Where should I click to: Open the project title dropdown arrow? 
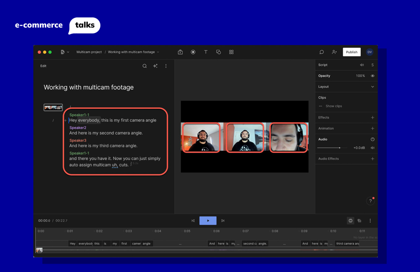pyautogui.click(x=158, y=52)
